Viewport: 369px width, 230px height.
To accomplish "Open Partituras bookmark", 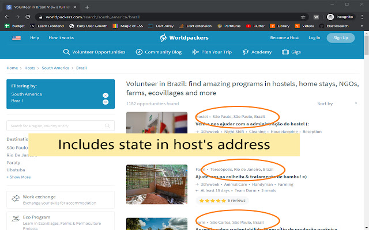I will coord(229,26).
